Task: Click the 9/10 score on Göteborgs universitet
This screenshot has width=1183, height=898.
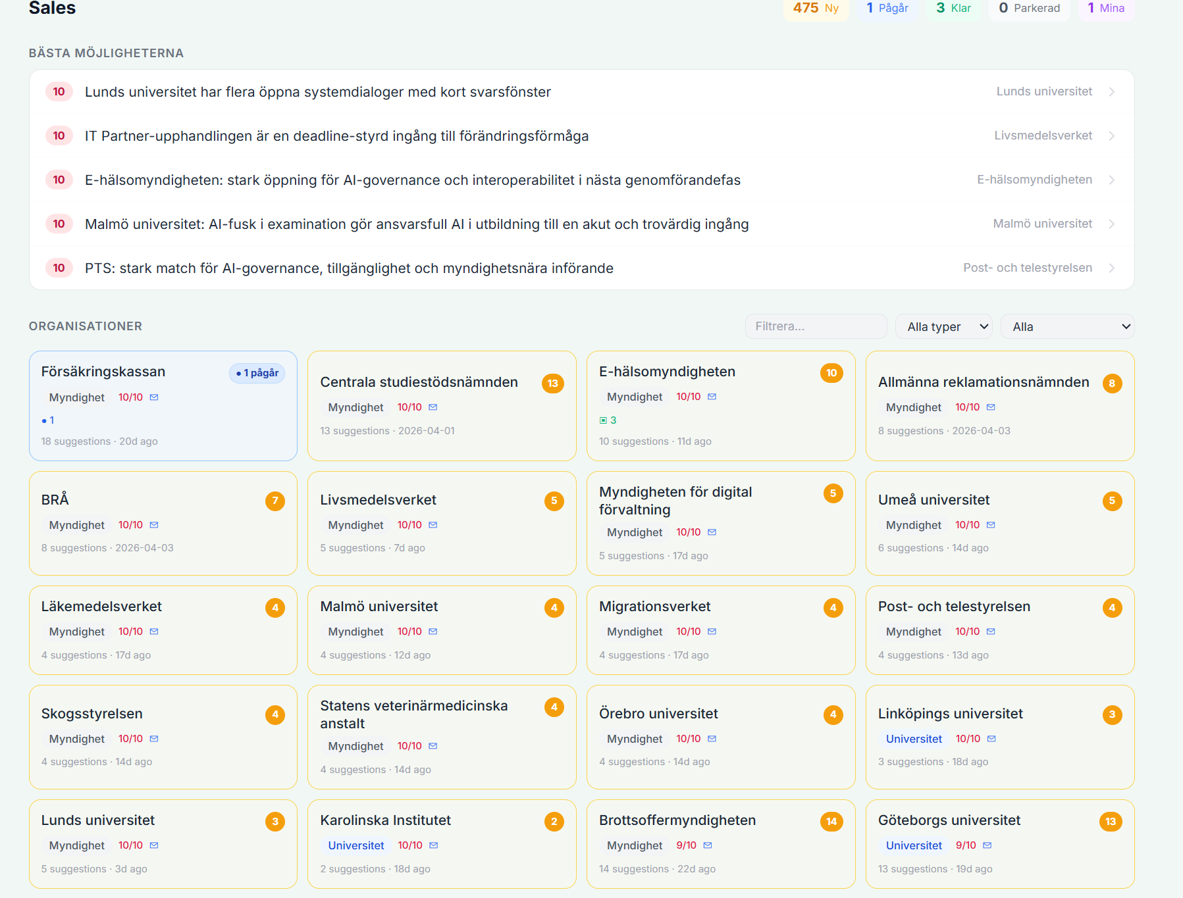Action: tap(966, 845)
